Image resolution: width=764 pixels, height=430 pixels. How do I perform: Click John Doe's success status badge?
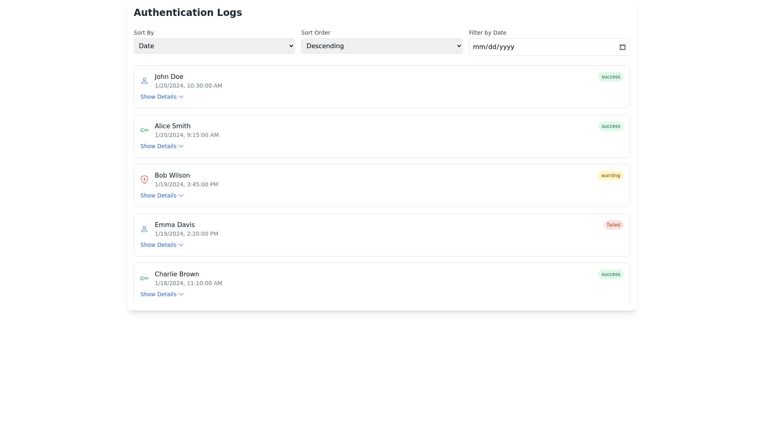[x=610, y=77]
